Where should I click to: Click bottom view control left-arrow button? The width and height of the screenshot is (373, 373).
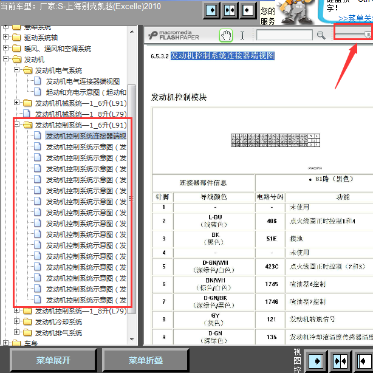tap(363, 361)
